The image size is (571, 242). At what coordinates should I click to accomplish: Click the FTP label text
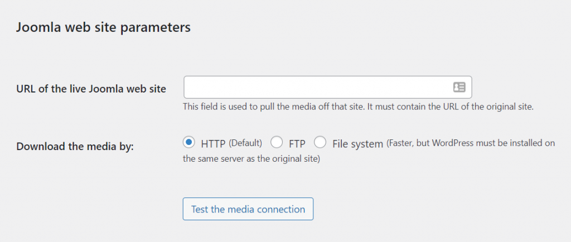297,143
